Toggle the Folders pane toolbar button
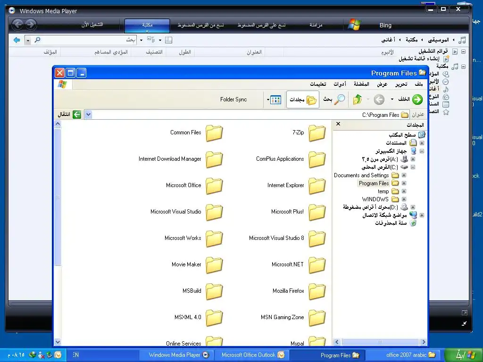 click(303, 99)
